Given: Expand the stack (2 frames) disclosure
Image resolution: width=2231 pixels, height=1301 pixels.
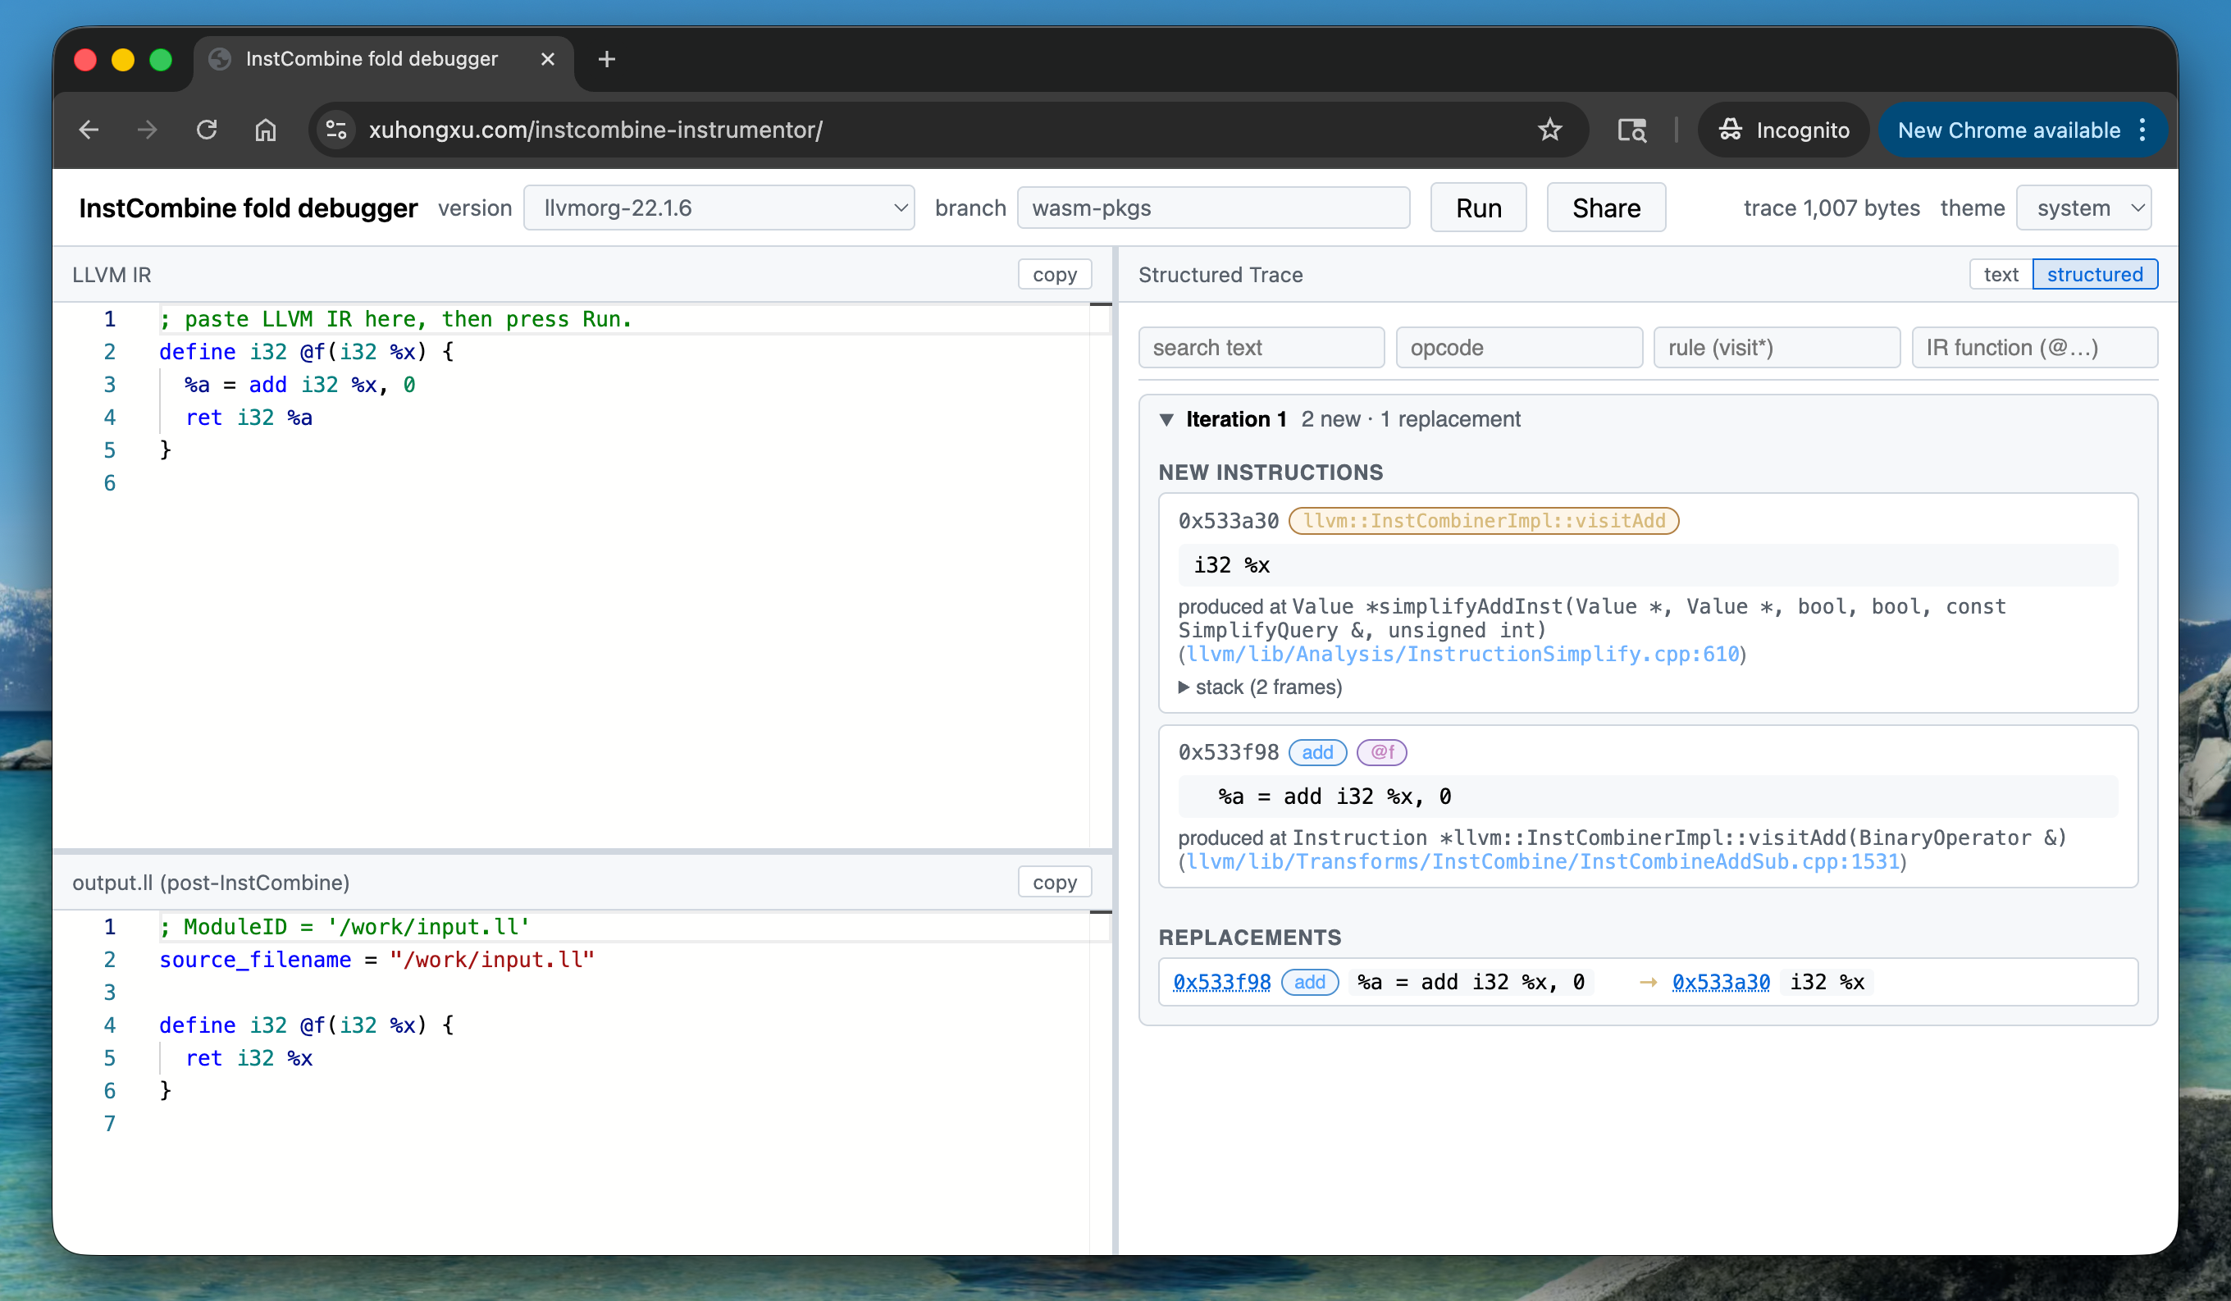Looking at the screenshot, I should [x=1260, y=687].
